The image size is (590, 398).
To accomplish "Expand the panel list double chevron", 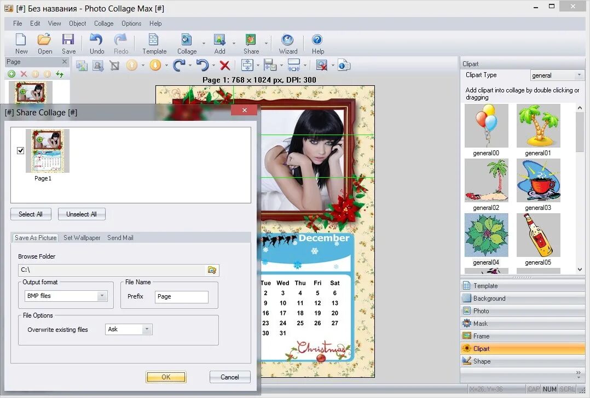I will 579,373.
